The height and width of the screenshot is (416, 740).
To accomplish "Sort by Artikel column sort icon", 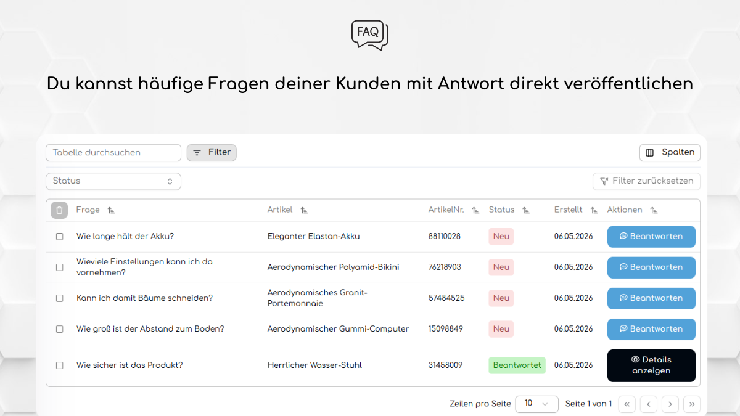I will pyautogui.click(x=304, y=210).
